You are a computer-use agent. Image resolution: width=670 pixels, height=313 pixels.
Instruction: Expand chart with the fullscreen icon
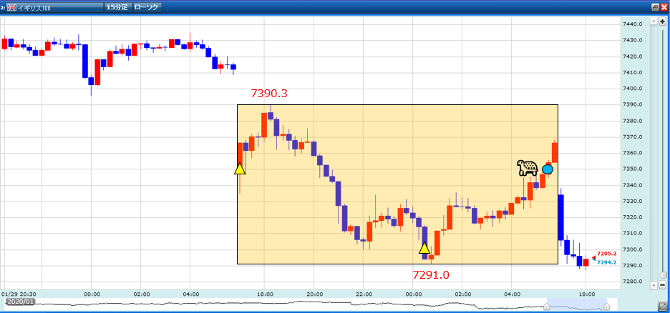coord(663,306)
